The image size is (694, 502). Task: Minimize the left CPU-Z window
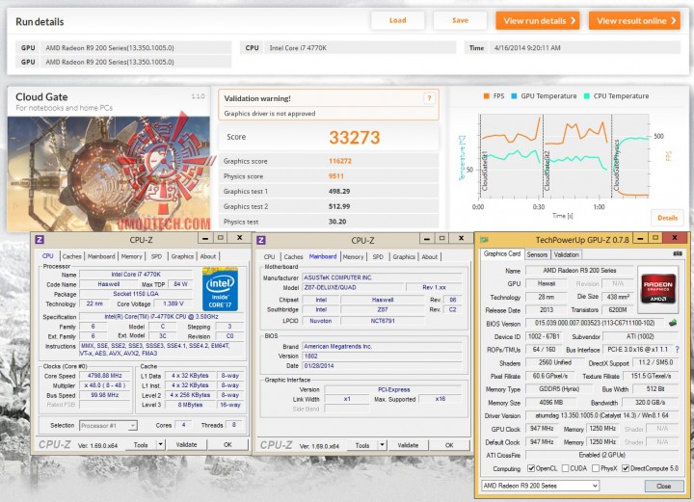(x=205, y=238)
